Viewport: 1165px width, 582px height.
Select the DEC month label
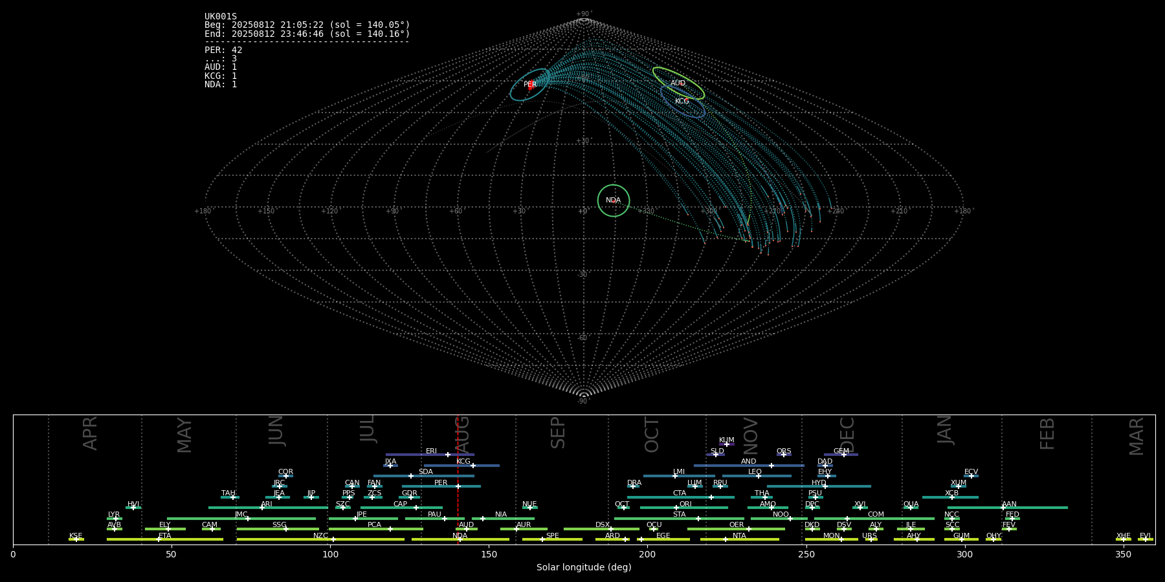click(847, 435)
